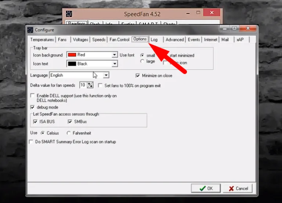This screenshot has width=282, height=203.
Task: Select the Fahrenheit radio button
Action: (x=69, y=133)
